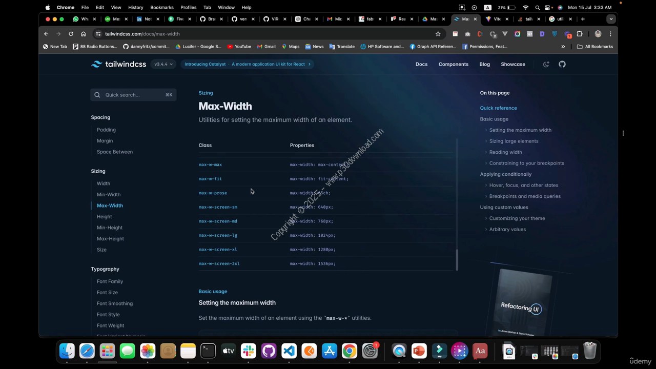Click the Wi-Fi status icon

tap(525, 7)
